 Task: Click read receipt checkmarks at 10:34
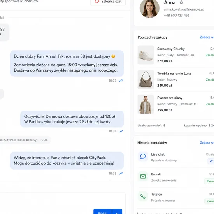121,131
